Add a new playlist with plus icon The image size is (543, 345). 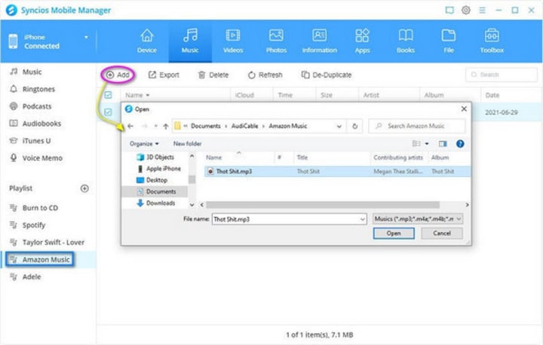84,188
